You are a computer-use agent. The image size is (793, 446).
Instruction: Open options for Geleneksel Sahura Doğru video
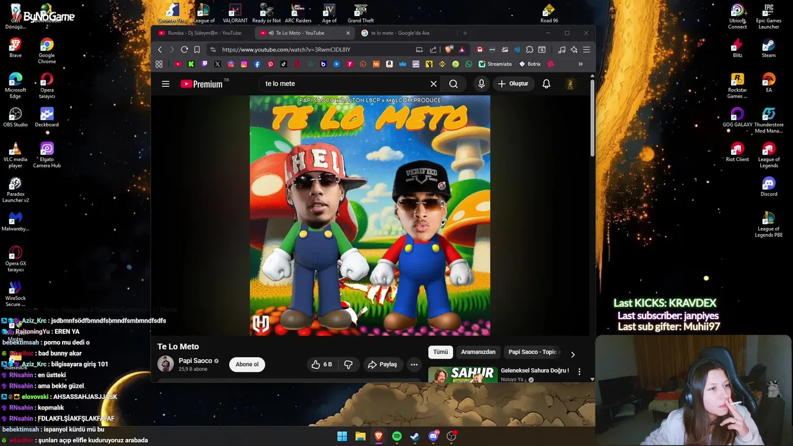point(579,372)
